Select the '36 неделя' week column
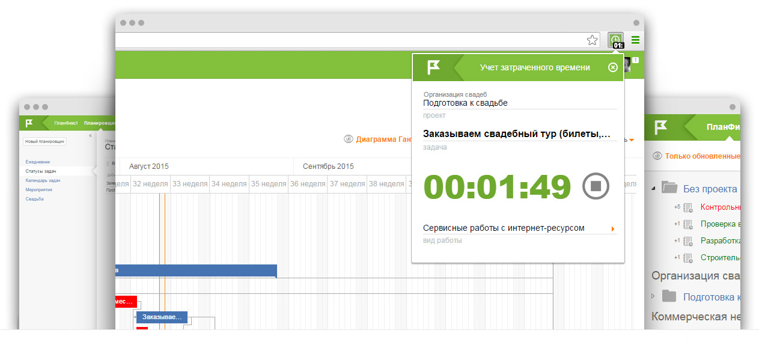 (308, 184)
